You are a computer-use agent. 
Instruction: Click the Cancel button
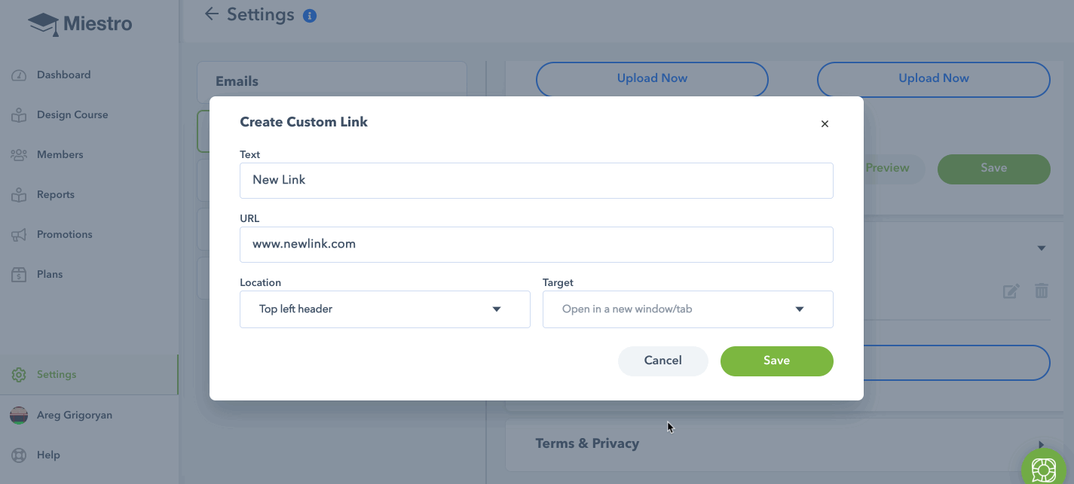663,361
